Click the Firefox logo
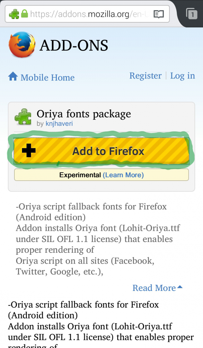This screenshot has height=348, width=203. tap(22, 46)
